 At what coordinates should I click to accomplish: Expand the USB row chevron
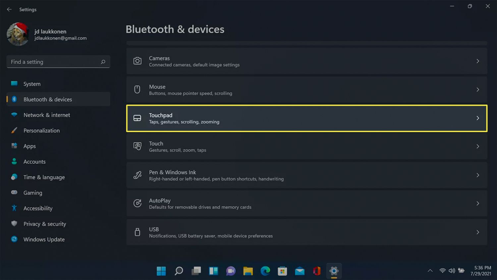pyautogui.click(x=477, y=232)
